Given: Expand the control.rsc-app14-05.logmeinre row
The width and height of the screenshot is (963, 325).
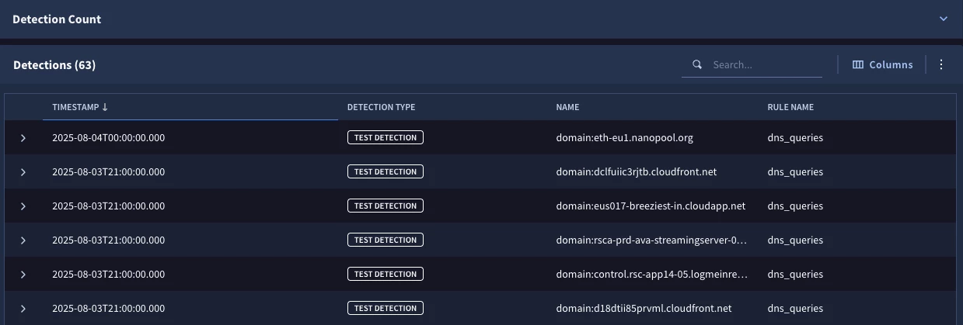Looking at the screenshot, I should (23, 275).
